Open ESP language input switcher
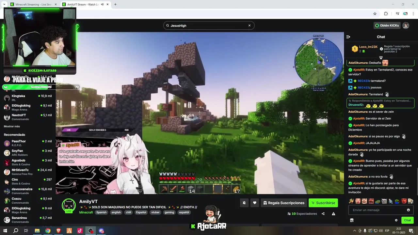The image size is (418, 235). point(387,231)
